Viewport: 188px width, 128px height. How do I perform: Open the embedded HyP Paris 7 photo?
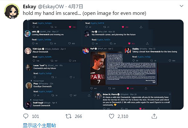pyautogui.click(x=124, y=68)
